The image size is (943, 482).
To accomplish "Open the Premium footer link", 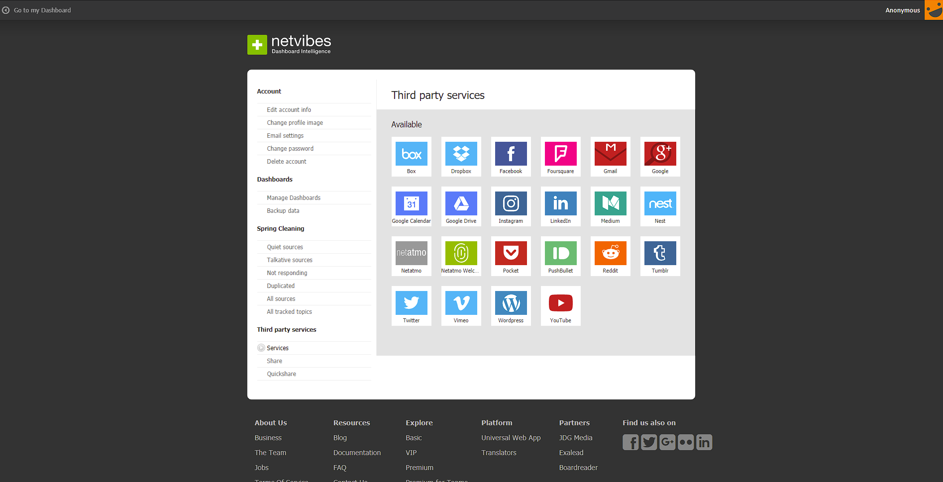I will coord(419,468).
